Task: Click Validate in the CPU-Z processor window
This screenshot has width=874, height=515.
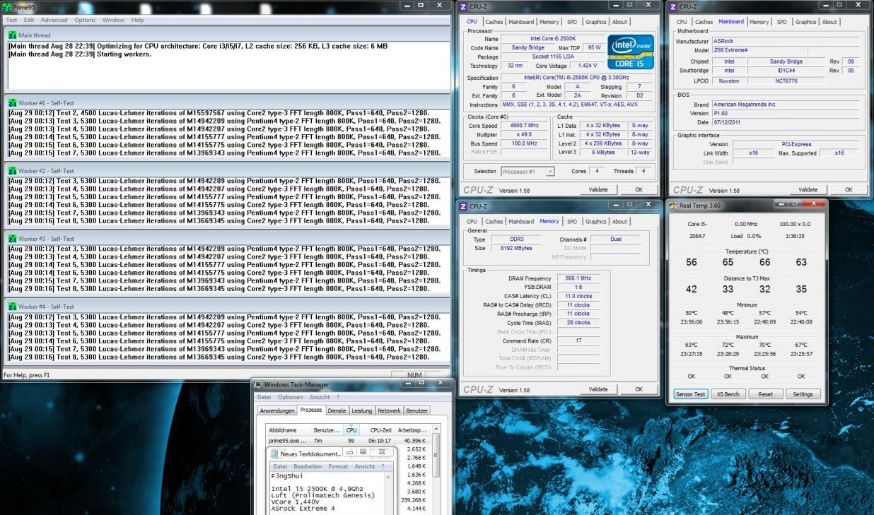Action: pyautogui.click(x=598, y=190)
